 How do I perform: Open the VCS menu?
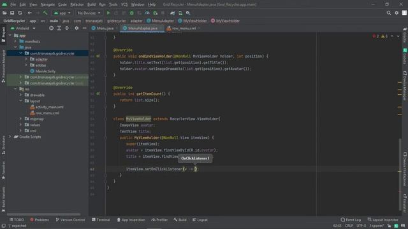coord(124,4)
